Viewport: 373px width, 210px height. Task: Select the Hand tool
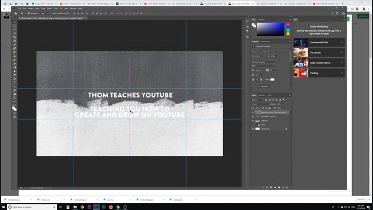(x=15, y=94)
